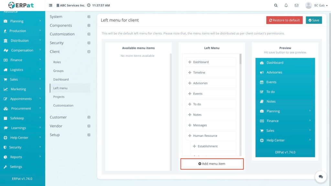This screenshot has width=331, height=186.
Task: Click the move handle beside Dashboard item
Action: [x=189, y=62]
